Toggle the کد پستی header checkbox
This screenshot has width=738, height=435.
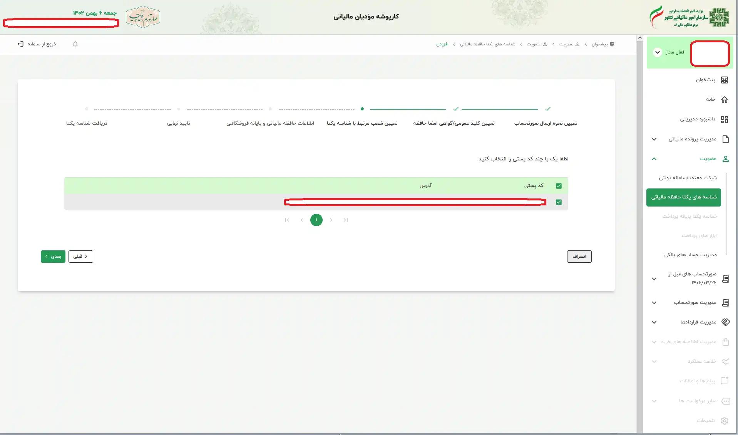pos(559,185)
